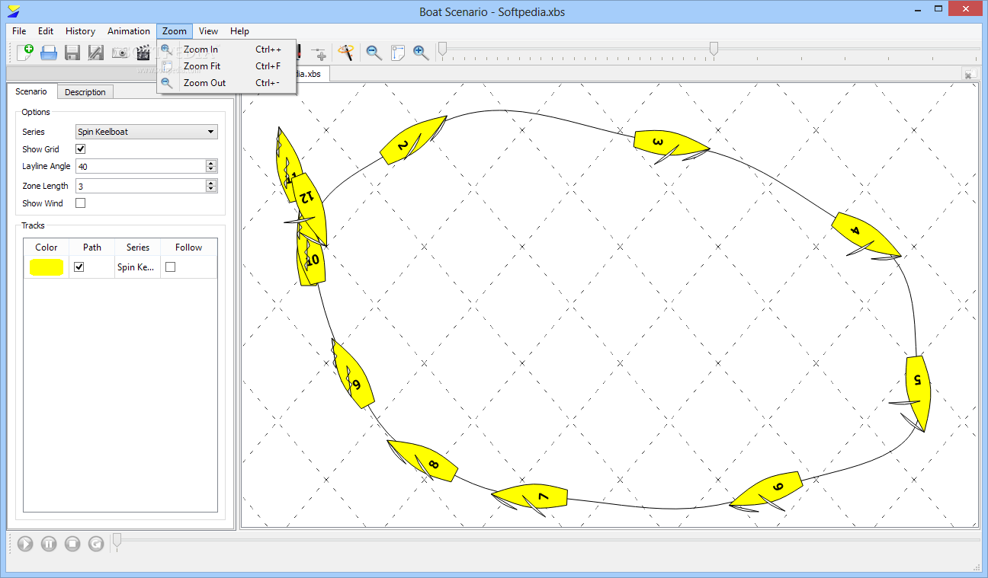988x578 pixels.
Task: Click the Save As toolbar icon
Action: coord(96,53)
